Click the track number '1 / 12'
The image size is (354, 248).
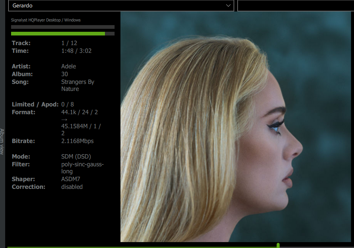tap(69, 43)
